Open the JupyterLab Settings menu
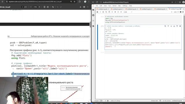Screen dimensions: 185x104 pyautogui.click(x=125, y=6)
